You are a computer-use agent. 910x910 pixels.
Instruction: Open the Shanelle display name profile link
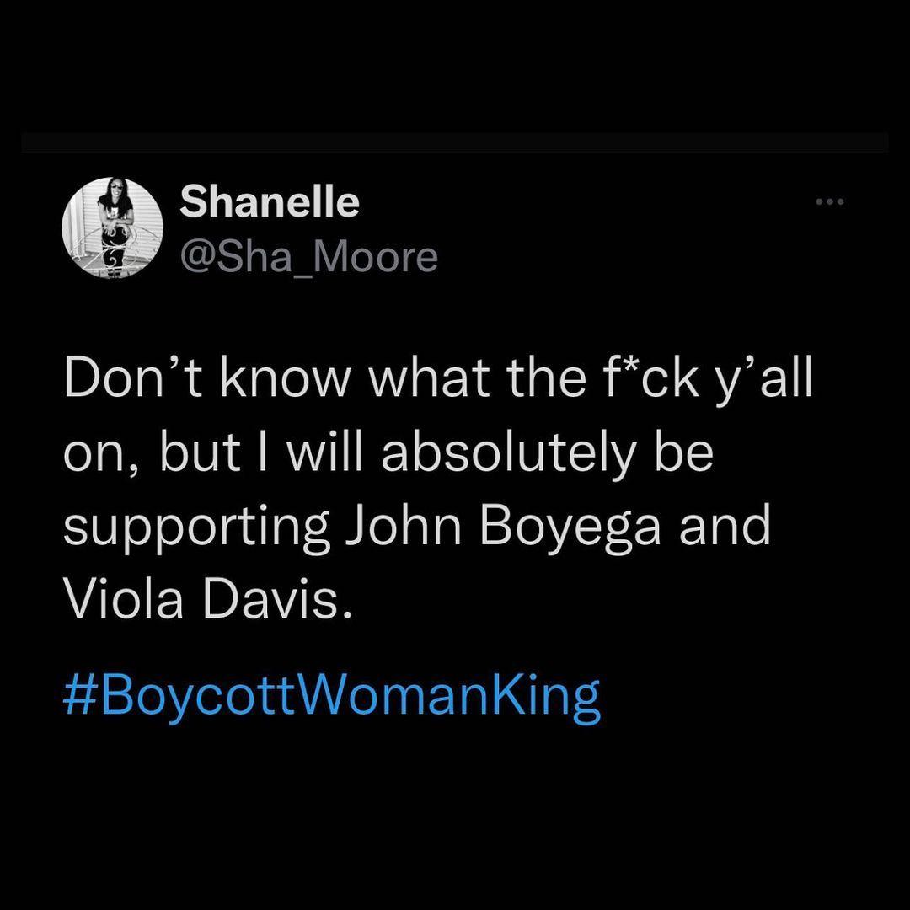270,201
